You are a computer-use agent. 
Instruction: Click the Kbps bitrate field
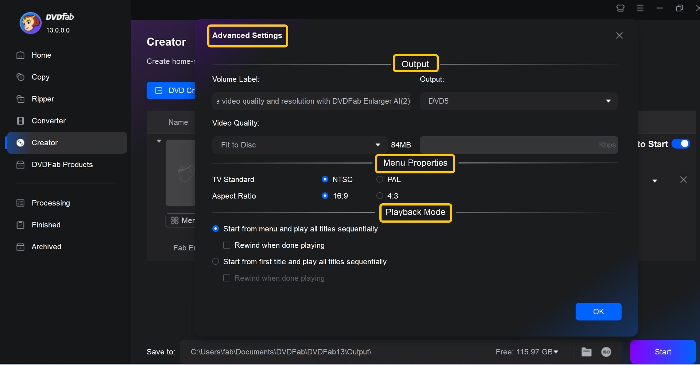tap(519, 145)
